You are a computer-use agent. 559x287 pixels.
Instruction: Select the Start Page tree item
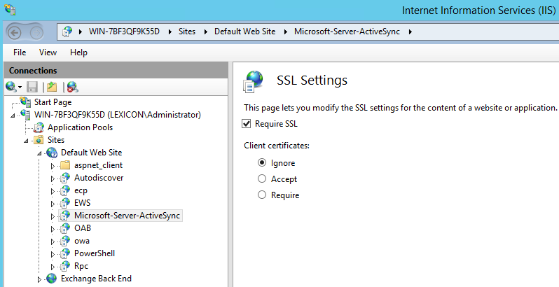(x=53, y=101)
